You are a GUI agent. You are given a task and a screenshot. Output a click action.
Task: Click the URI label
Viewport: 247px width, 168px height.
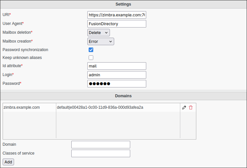pos(7,15)
